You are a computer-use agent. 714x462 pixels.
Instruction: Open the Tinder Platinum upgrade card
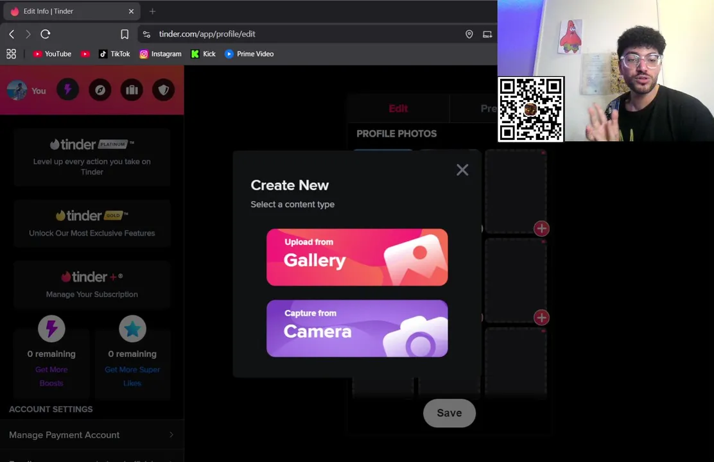pyautogui.click(x=92, y=157)
